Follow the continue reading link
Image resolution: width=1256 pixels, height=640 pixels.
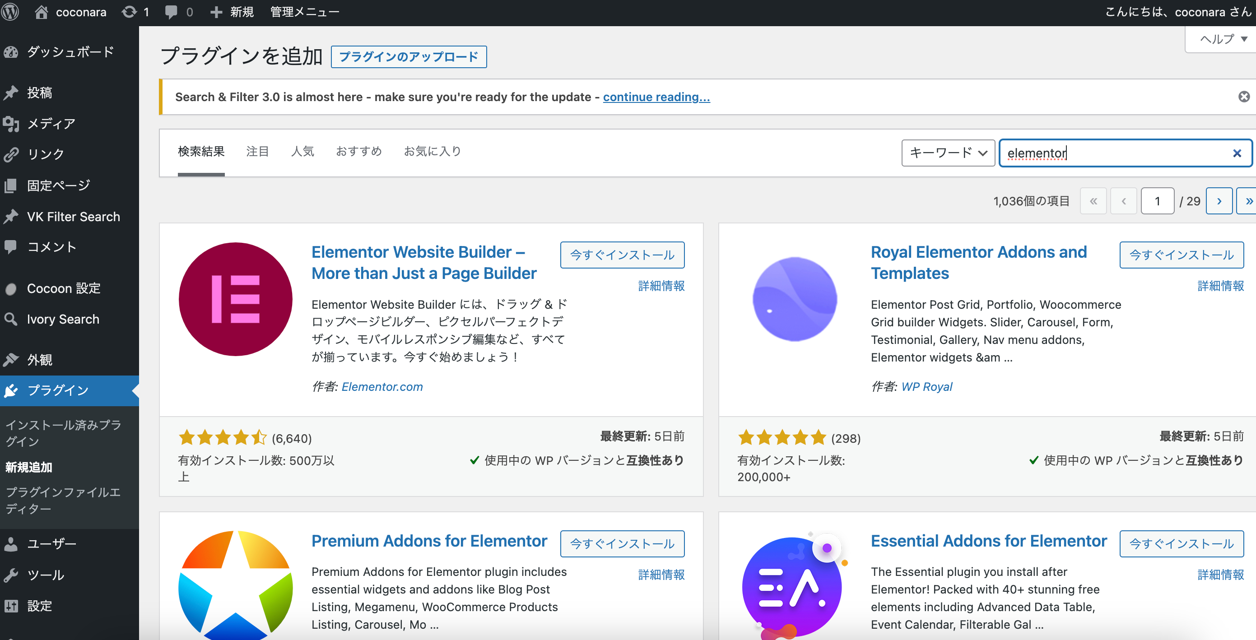tap(656, 97)
